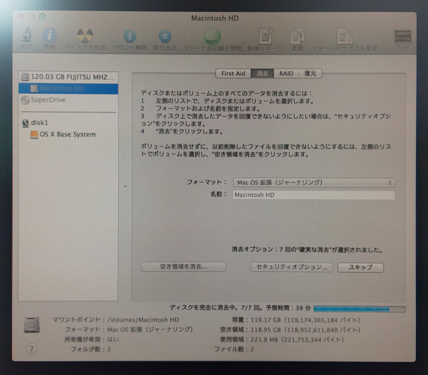Screen dimensions: 428x375
Task: Click the 使用領域 221.8 MB value
Action: [x=297, y=340]
